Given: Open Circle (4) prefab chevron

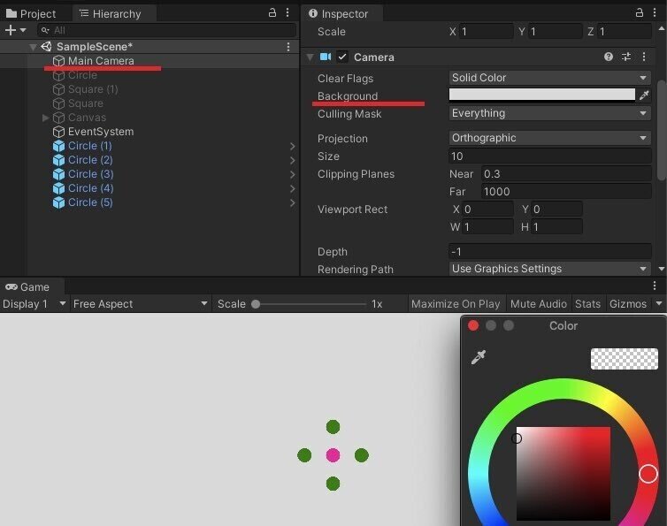Looking at the screenshot, I should click(292, 189).
